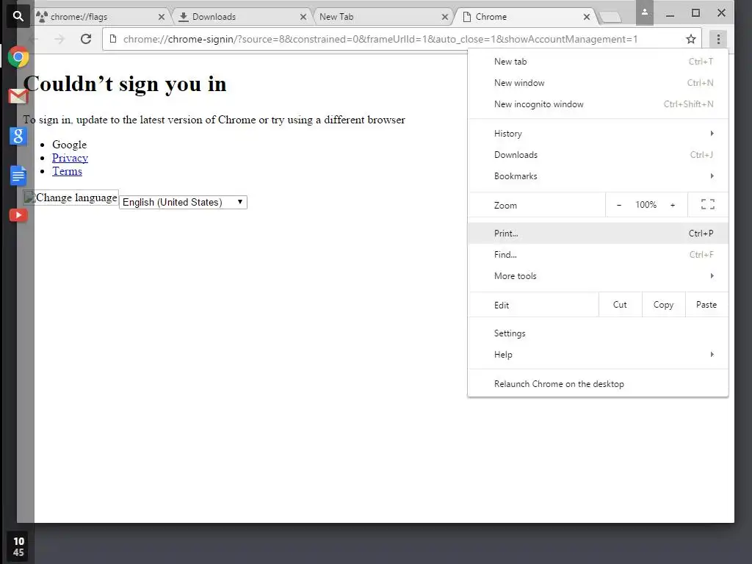
Task: Select Find... in the menu
Action: [598, 255]
